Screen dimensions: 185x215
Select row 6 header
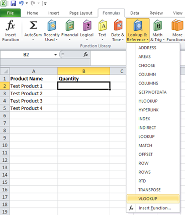point(5,116)
